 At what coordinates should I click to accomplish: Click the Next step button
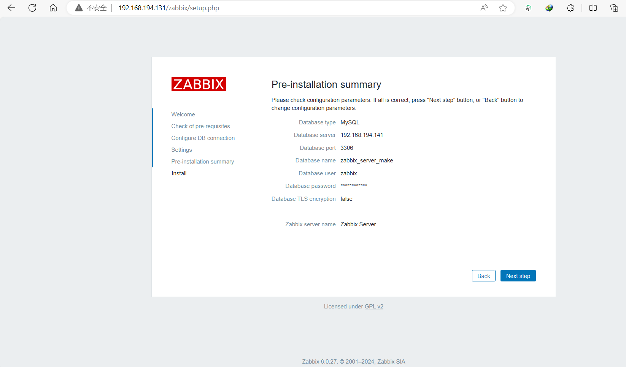click(518, 276)
